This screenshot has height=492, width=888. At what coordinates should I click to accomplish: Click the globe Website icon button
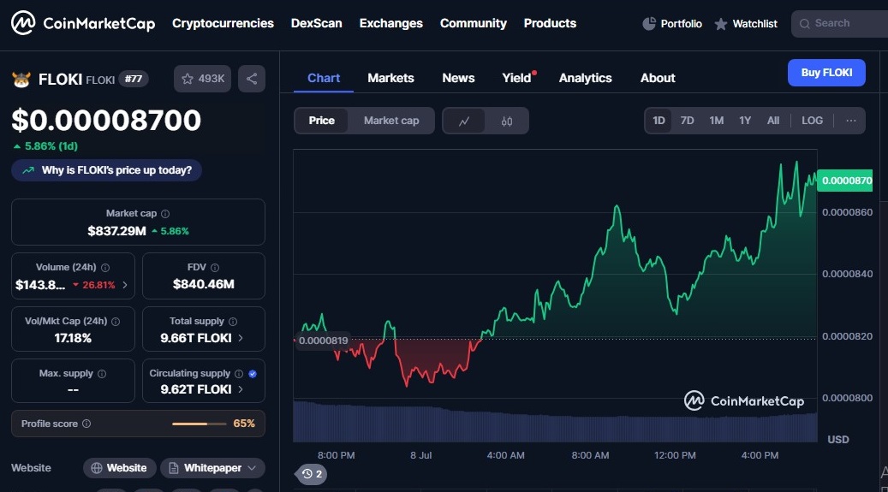click(x=97, y=468)
